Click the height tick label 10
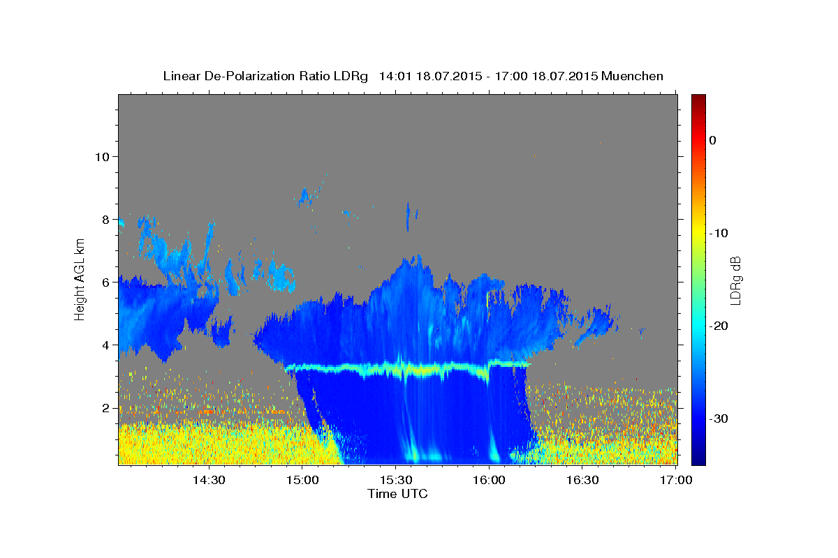The height and width of the screenshot is (558, 838). (x=102, y=157)
